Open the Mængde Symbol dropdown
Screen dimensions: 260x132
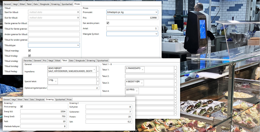point(156,34)
